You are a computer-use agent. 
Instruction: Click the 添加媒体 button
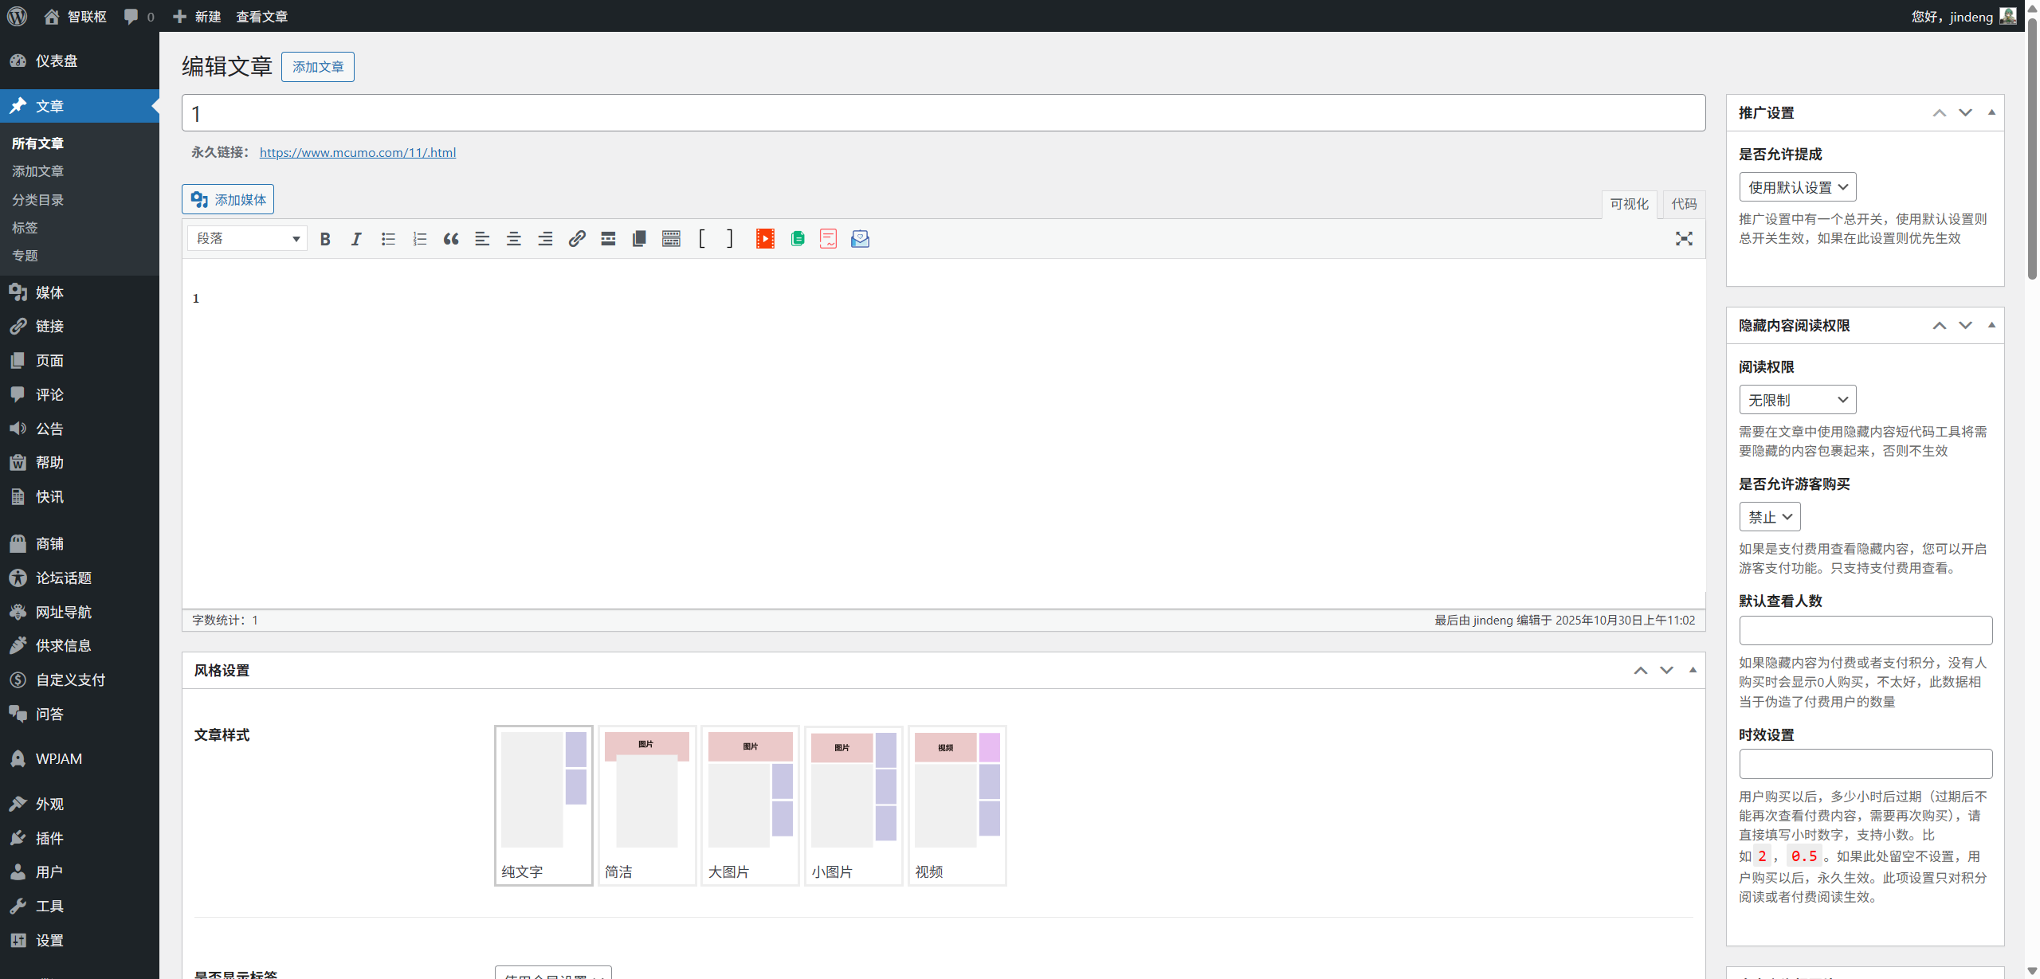228,200
